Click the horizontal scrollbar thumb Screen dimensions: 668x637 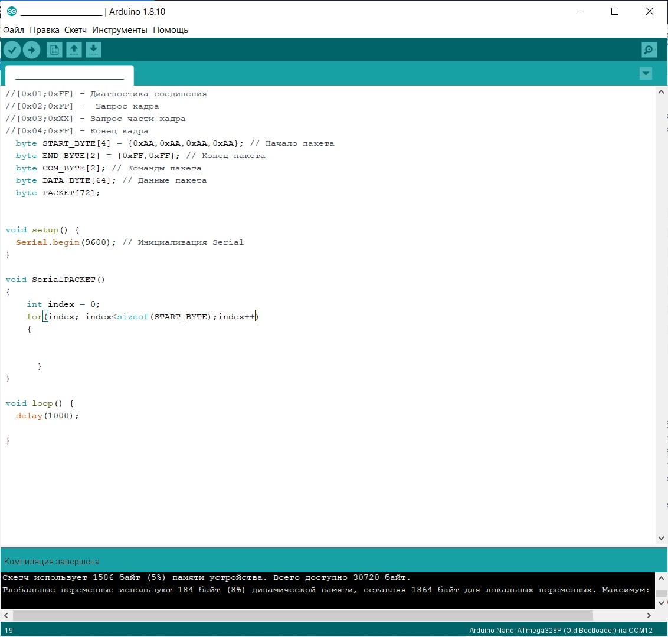303,615
